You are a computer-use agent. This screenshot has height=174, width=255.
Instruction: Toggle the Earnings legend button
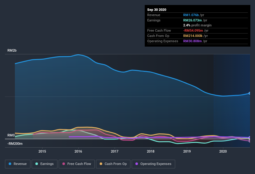tap(44, 164)
